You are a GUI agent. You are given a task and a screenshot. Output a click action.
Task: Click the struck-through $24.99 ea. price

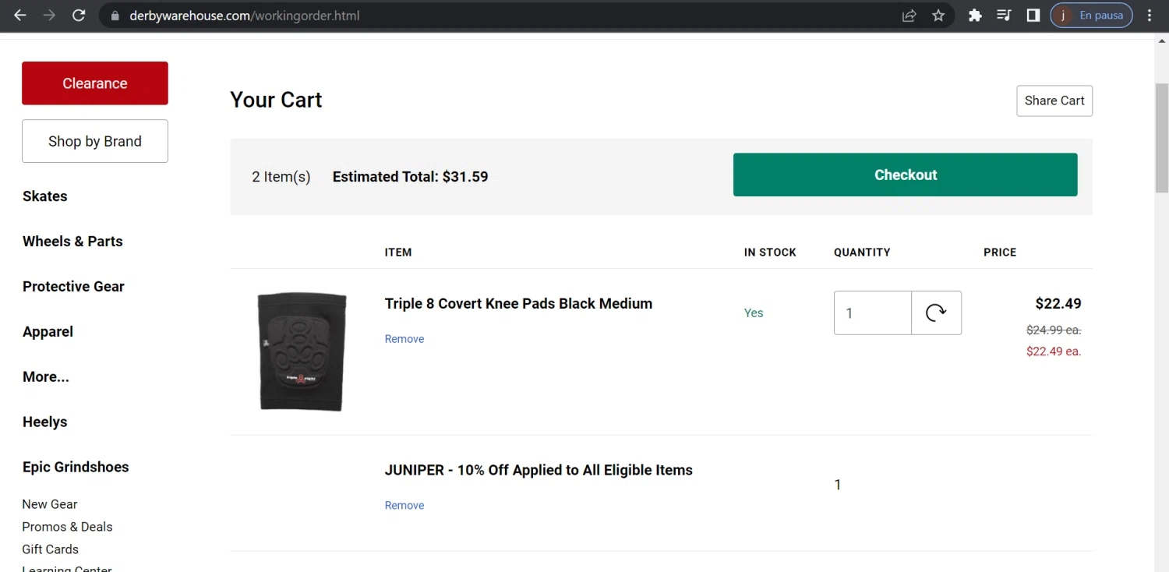click(1054, 330)
